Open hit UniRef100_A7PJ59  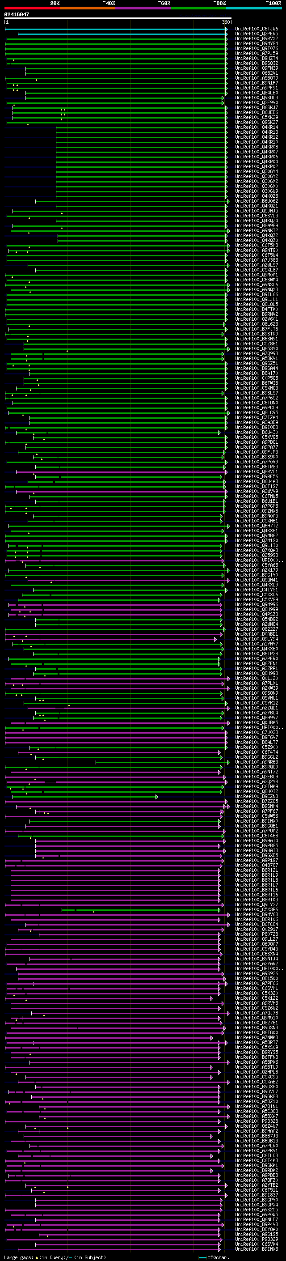point(257,54)
